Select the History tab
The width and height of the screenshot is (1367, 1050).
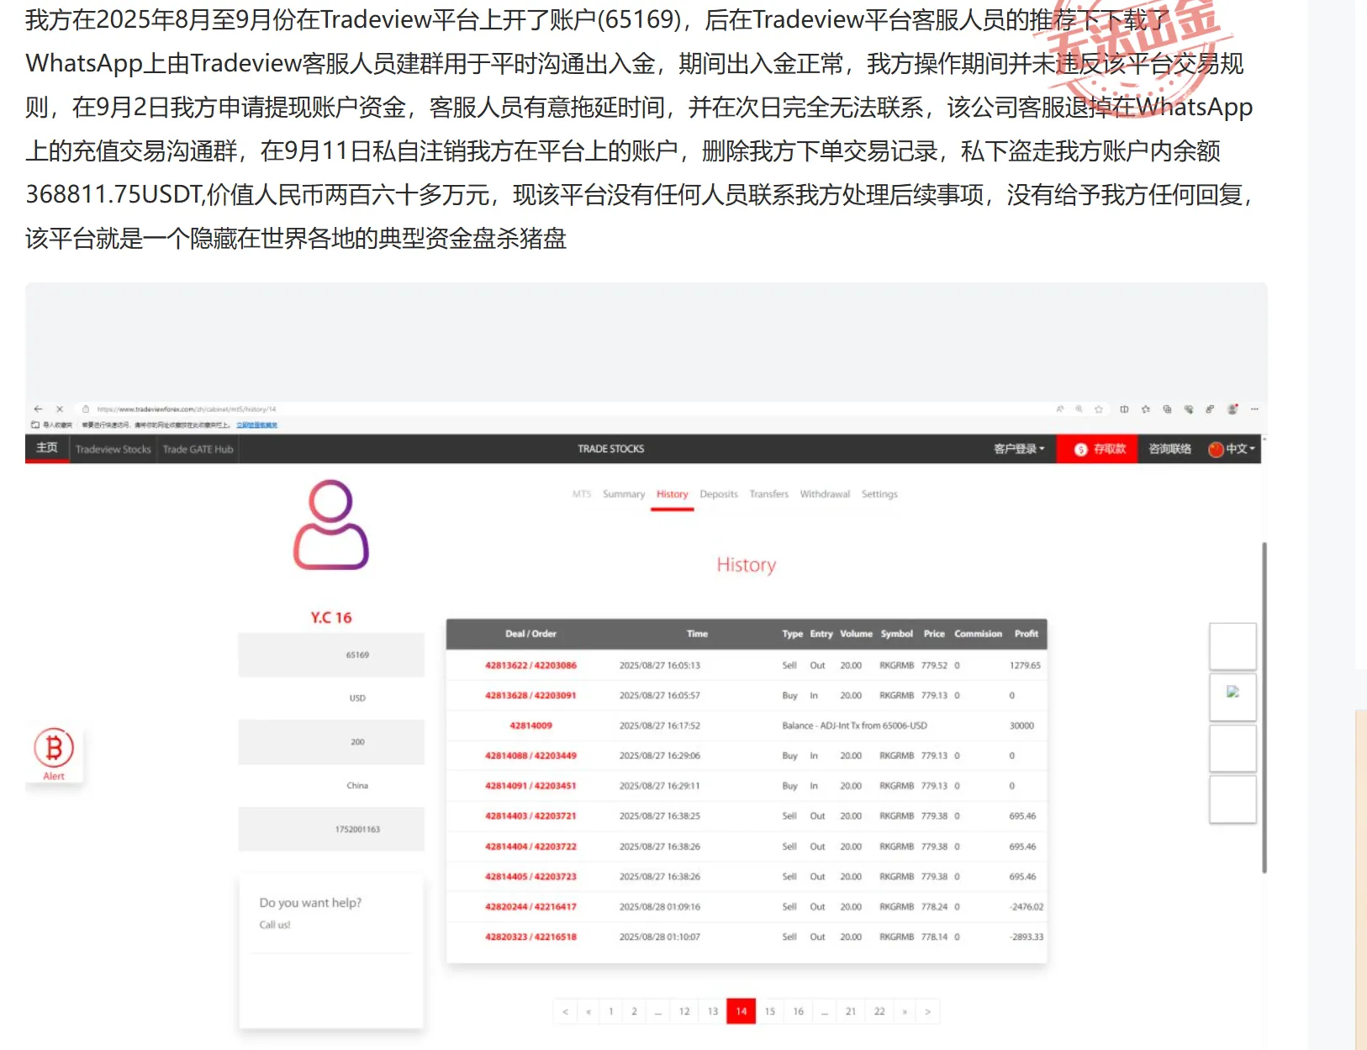click(673, 494)
